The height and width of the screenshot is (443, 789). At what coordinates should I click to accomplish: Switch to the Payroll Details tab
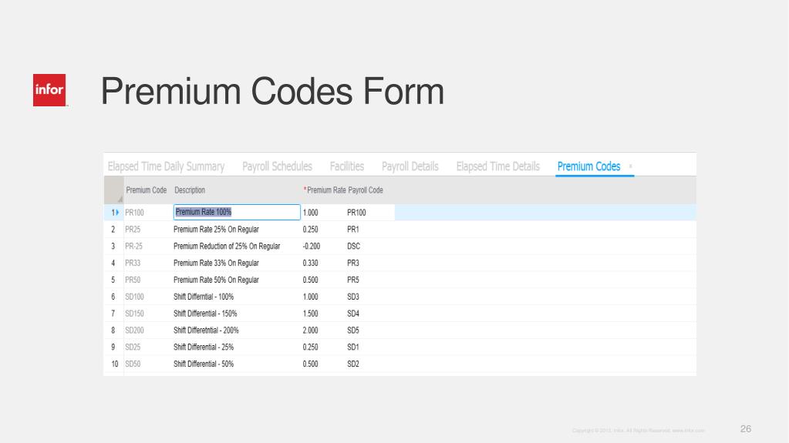410,166
